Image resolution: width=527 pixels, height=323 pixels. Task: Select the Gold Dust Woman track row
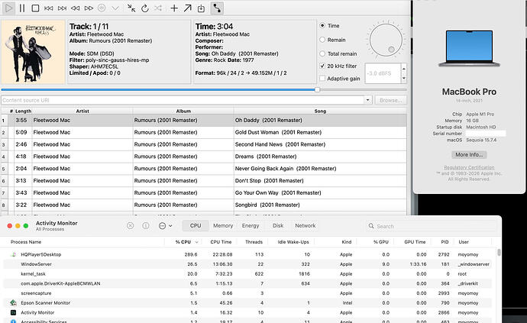(204, 132)
